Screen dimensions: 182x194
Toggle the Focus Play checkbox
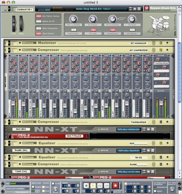coord(43,191)
